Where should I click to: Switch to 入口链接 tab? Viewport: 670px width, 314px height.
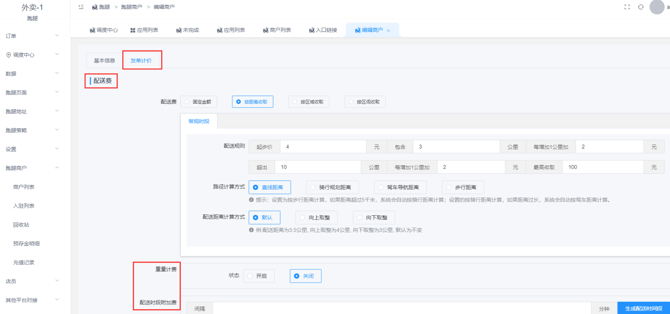323,30
